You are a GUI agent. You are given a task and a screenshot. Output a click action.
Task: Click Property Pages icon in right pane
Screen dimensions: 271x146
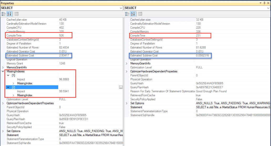[x=140, y=14]
